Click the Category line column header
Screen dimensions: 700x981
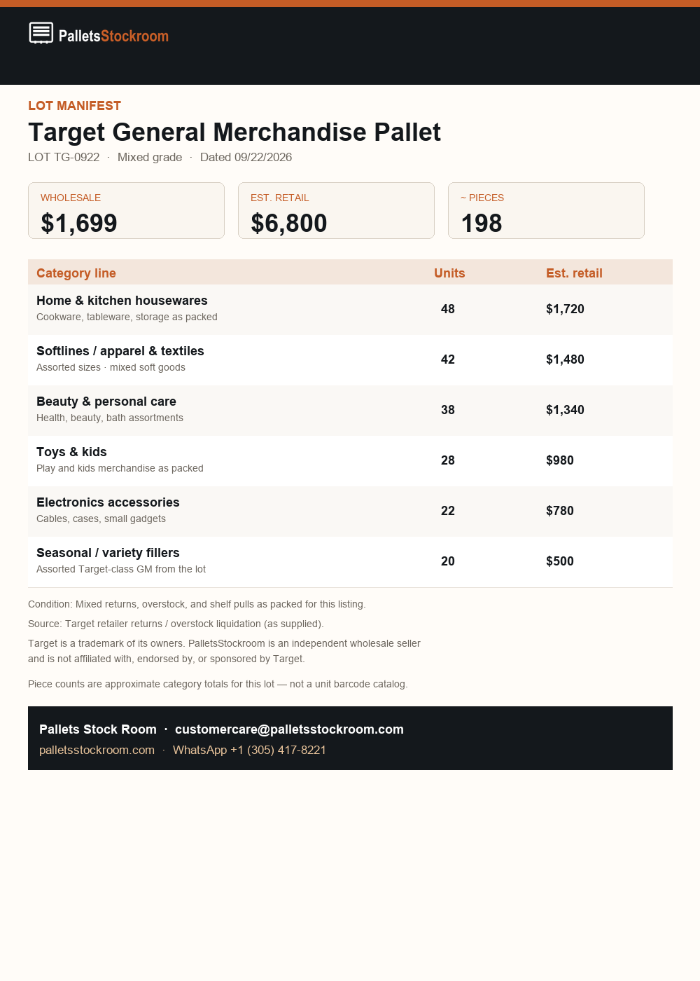(76, 273)
